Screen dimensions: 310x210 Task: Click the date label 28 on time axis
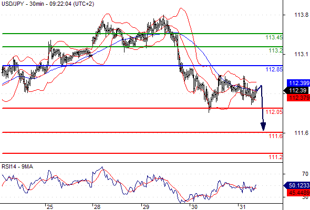point(97,207)
